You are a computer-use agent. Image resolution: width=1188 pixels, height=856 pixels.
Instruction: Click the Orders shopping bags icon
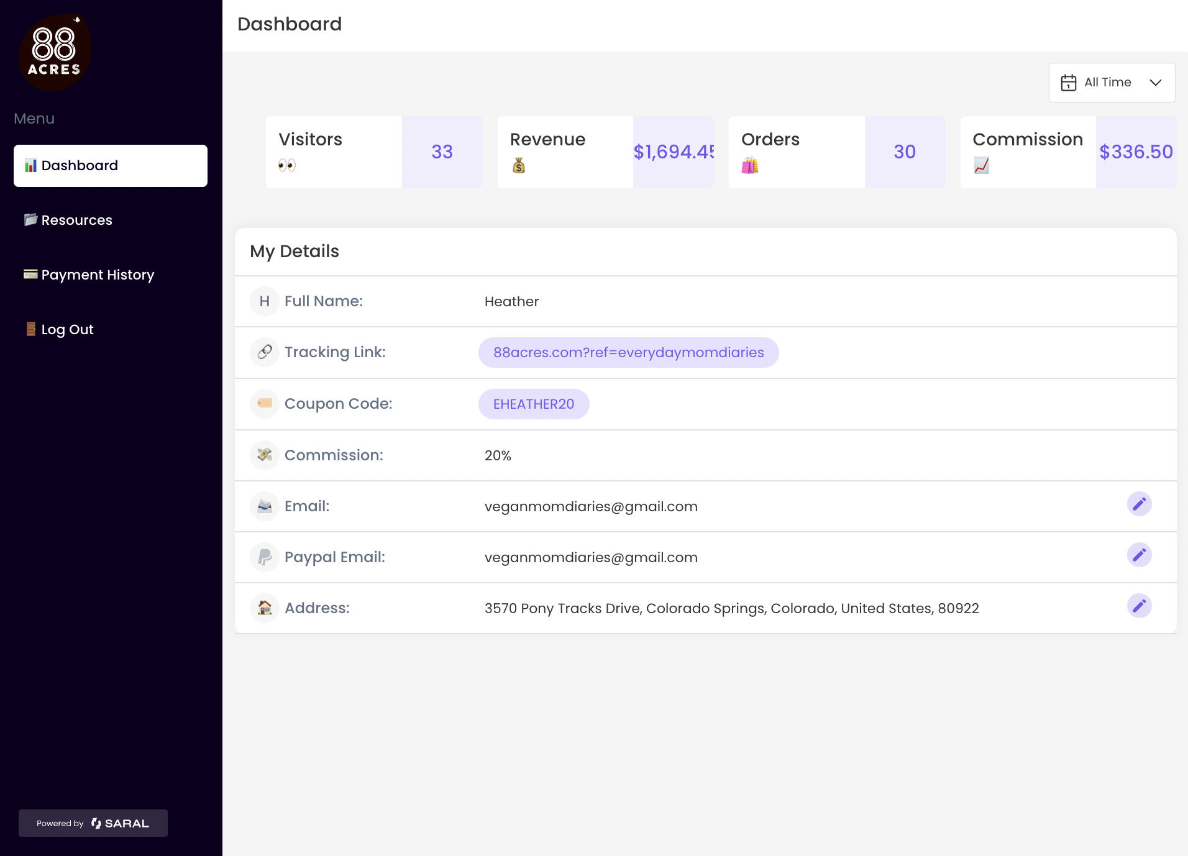750,165
